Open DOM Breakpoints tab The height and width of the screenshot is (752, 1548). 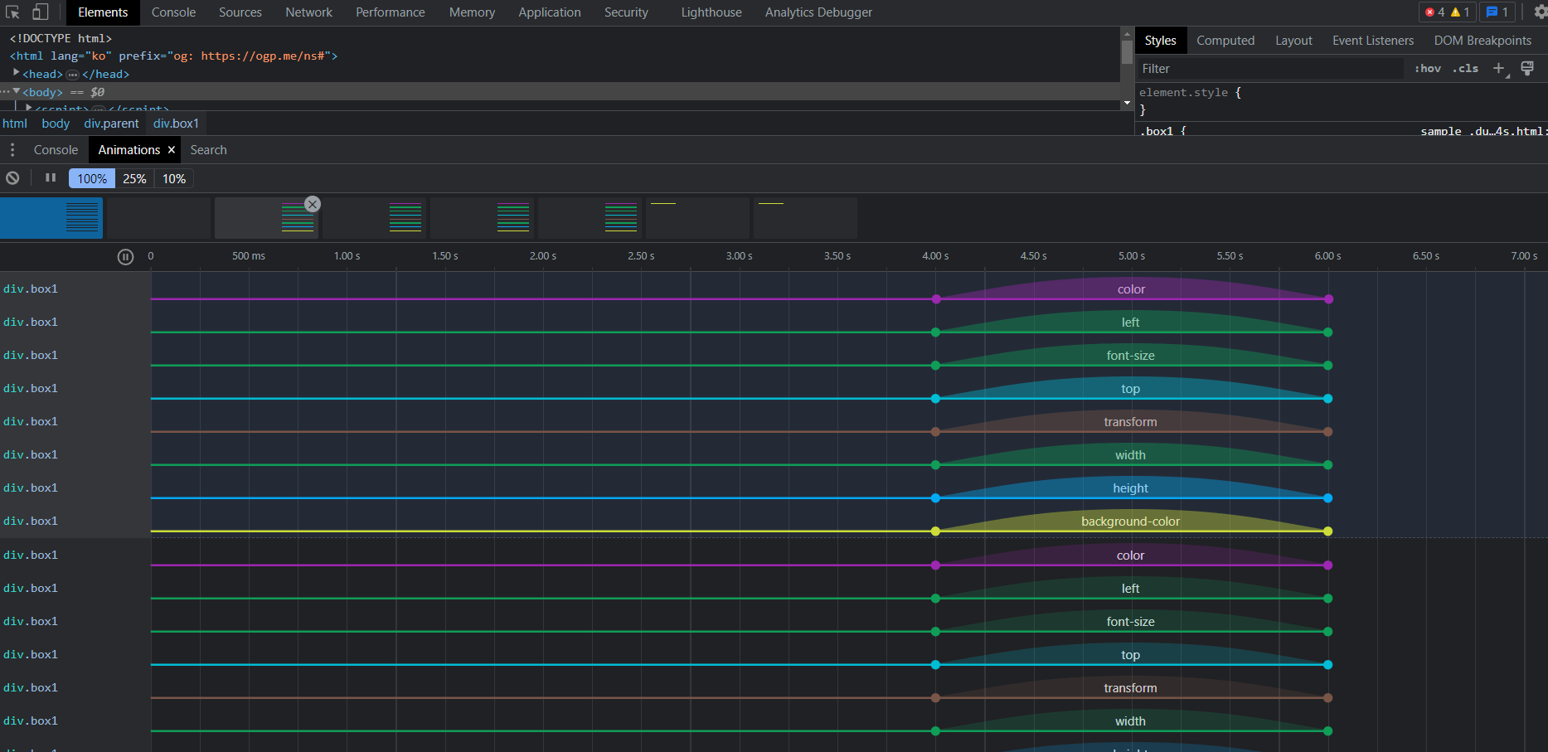(1482, 41)
